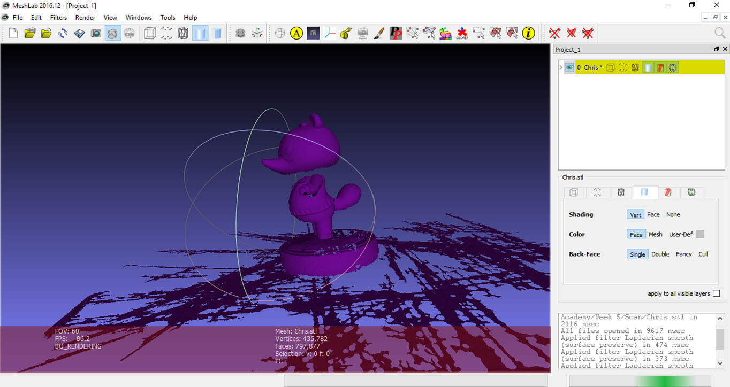Click the wireframe sphere trackball icon
730x387 pixels.
tap(280, 33)
